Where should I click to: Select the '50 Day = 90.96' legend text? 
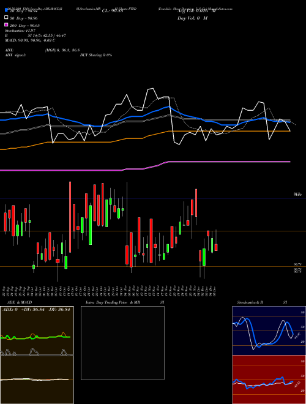[24, 18]
